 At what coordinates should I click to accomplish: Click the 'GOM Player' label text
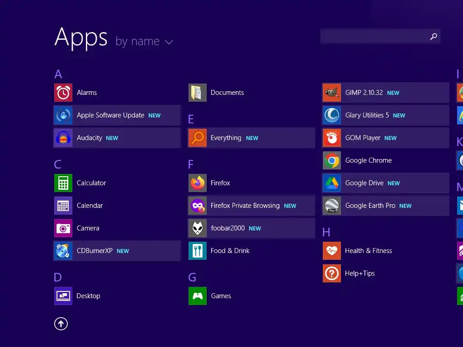(363, 138)
